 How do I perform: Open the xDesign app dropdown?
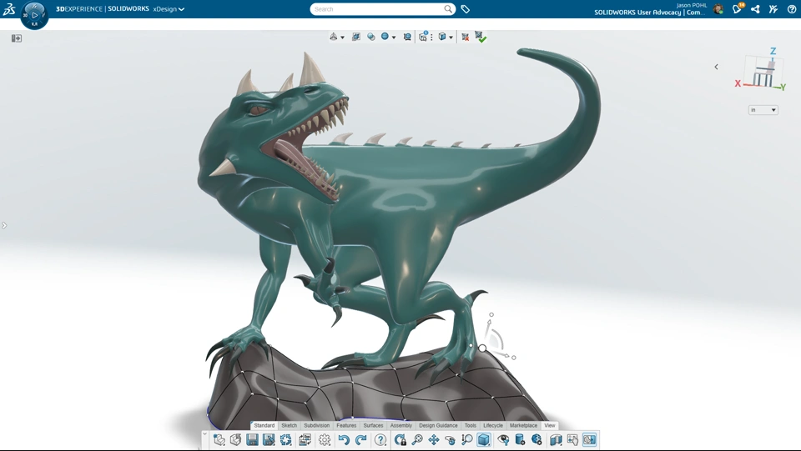169,9
